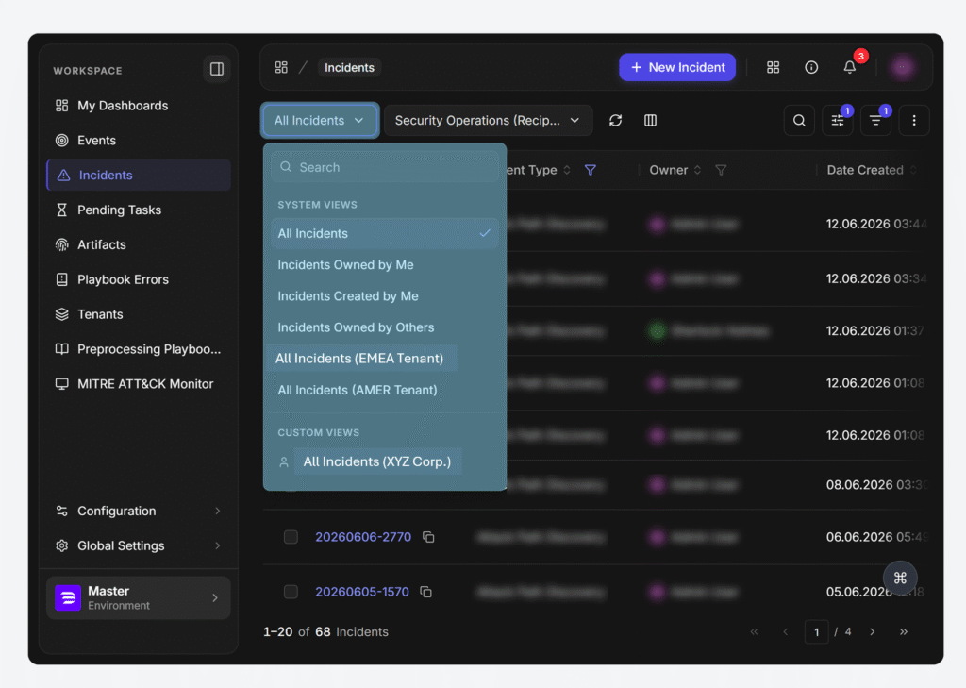Click the date 06.06.2026 cell
The height and width of the screenshot is (688, 966).
pos(876,537)
